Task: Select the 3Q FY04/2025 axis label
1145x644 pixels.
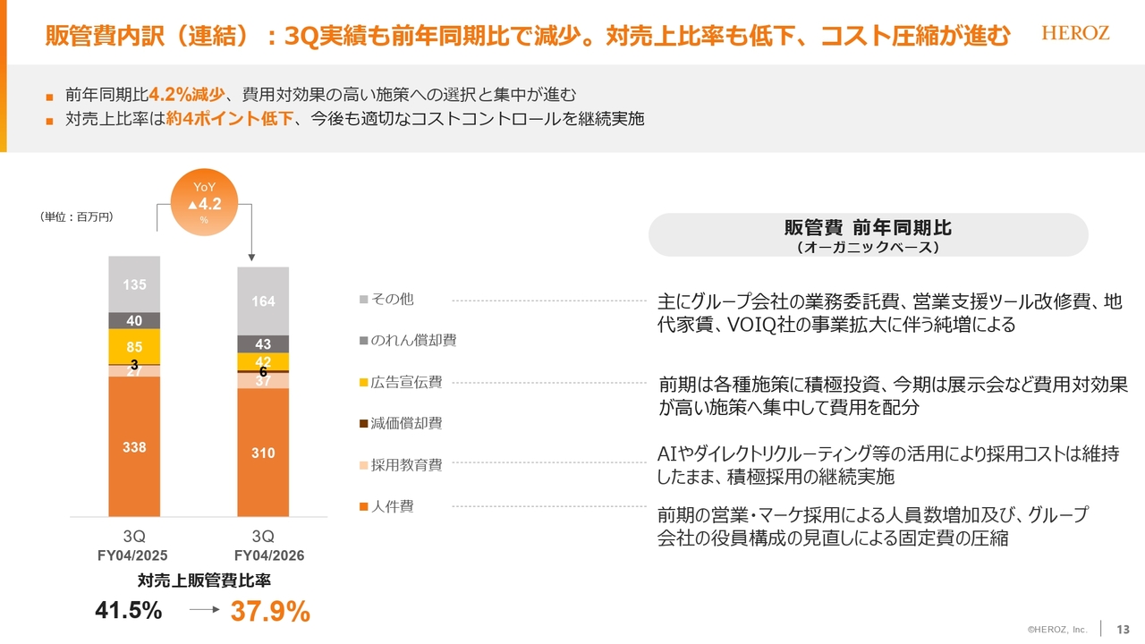Action: coord(133,546)
